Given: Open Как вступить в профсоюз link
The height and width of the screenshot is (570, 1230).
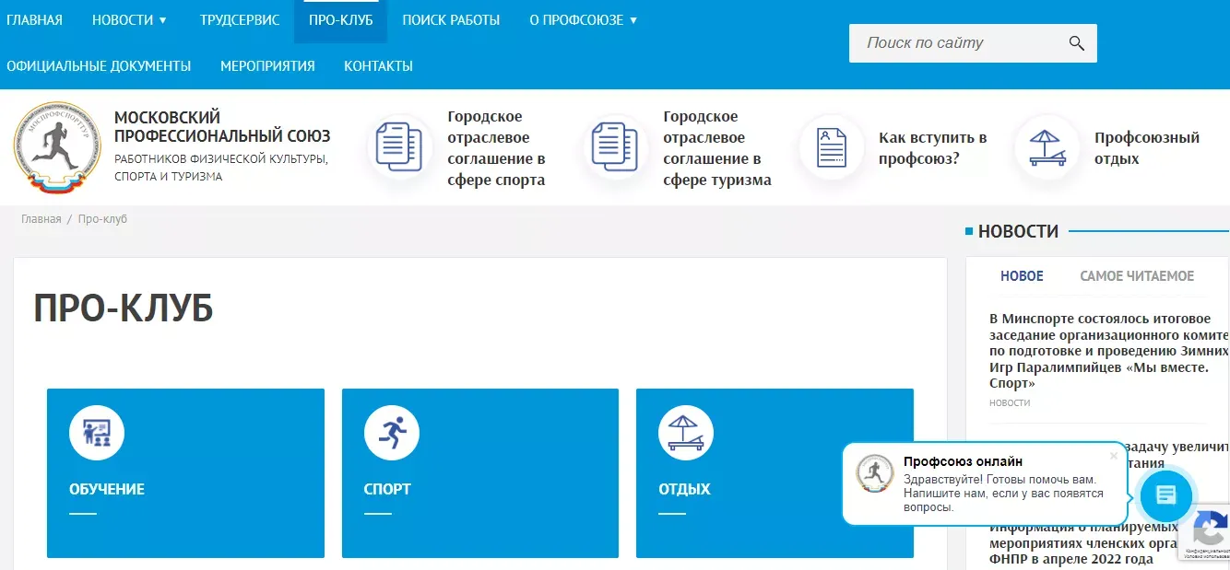Looking at the screenshot, I should pos(932,148).
